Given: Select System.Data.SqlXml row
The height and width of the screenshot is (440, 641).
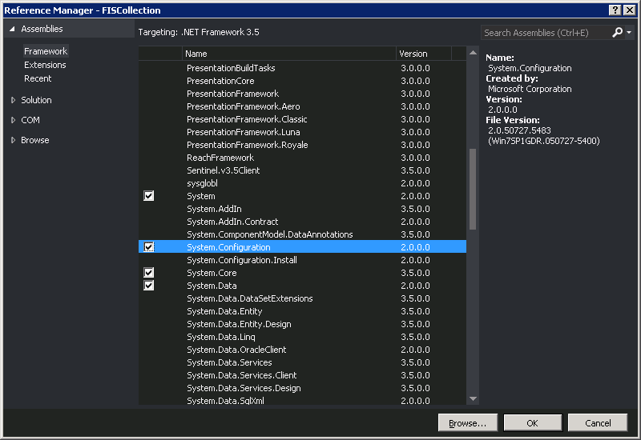Looking at the screenshot, I should pyautogui.click(x=302, y=400).
